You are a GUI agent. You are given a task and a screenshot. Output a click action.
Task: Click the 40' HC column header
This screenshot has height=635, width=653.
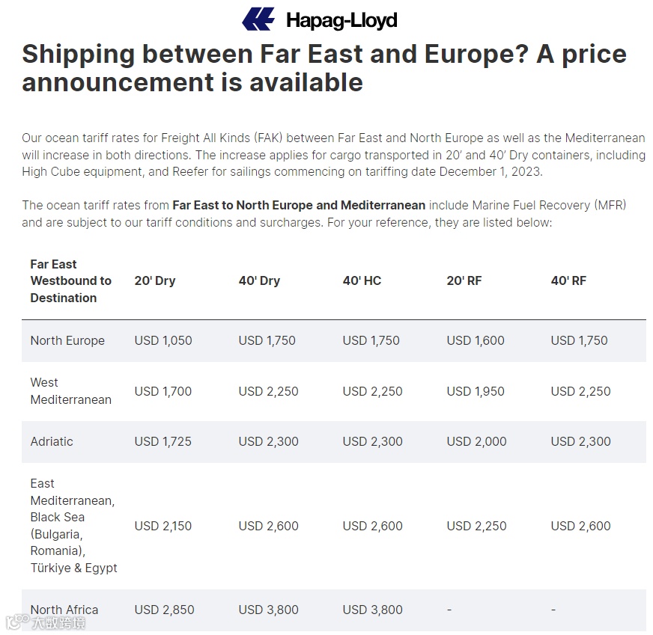point(362,280)
